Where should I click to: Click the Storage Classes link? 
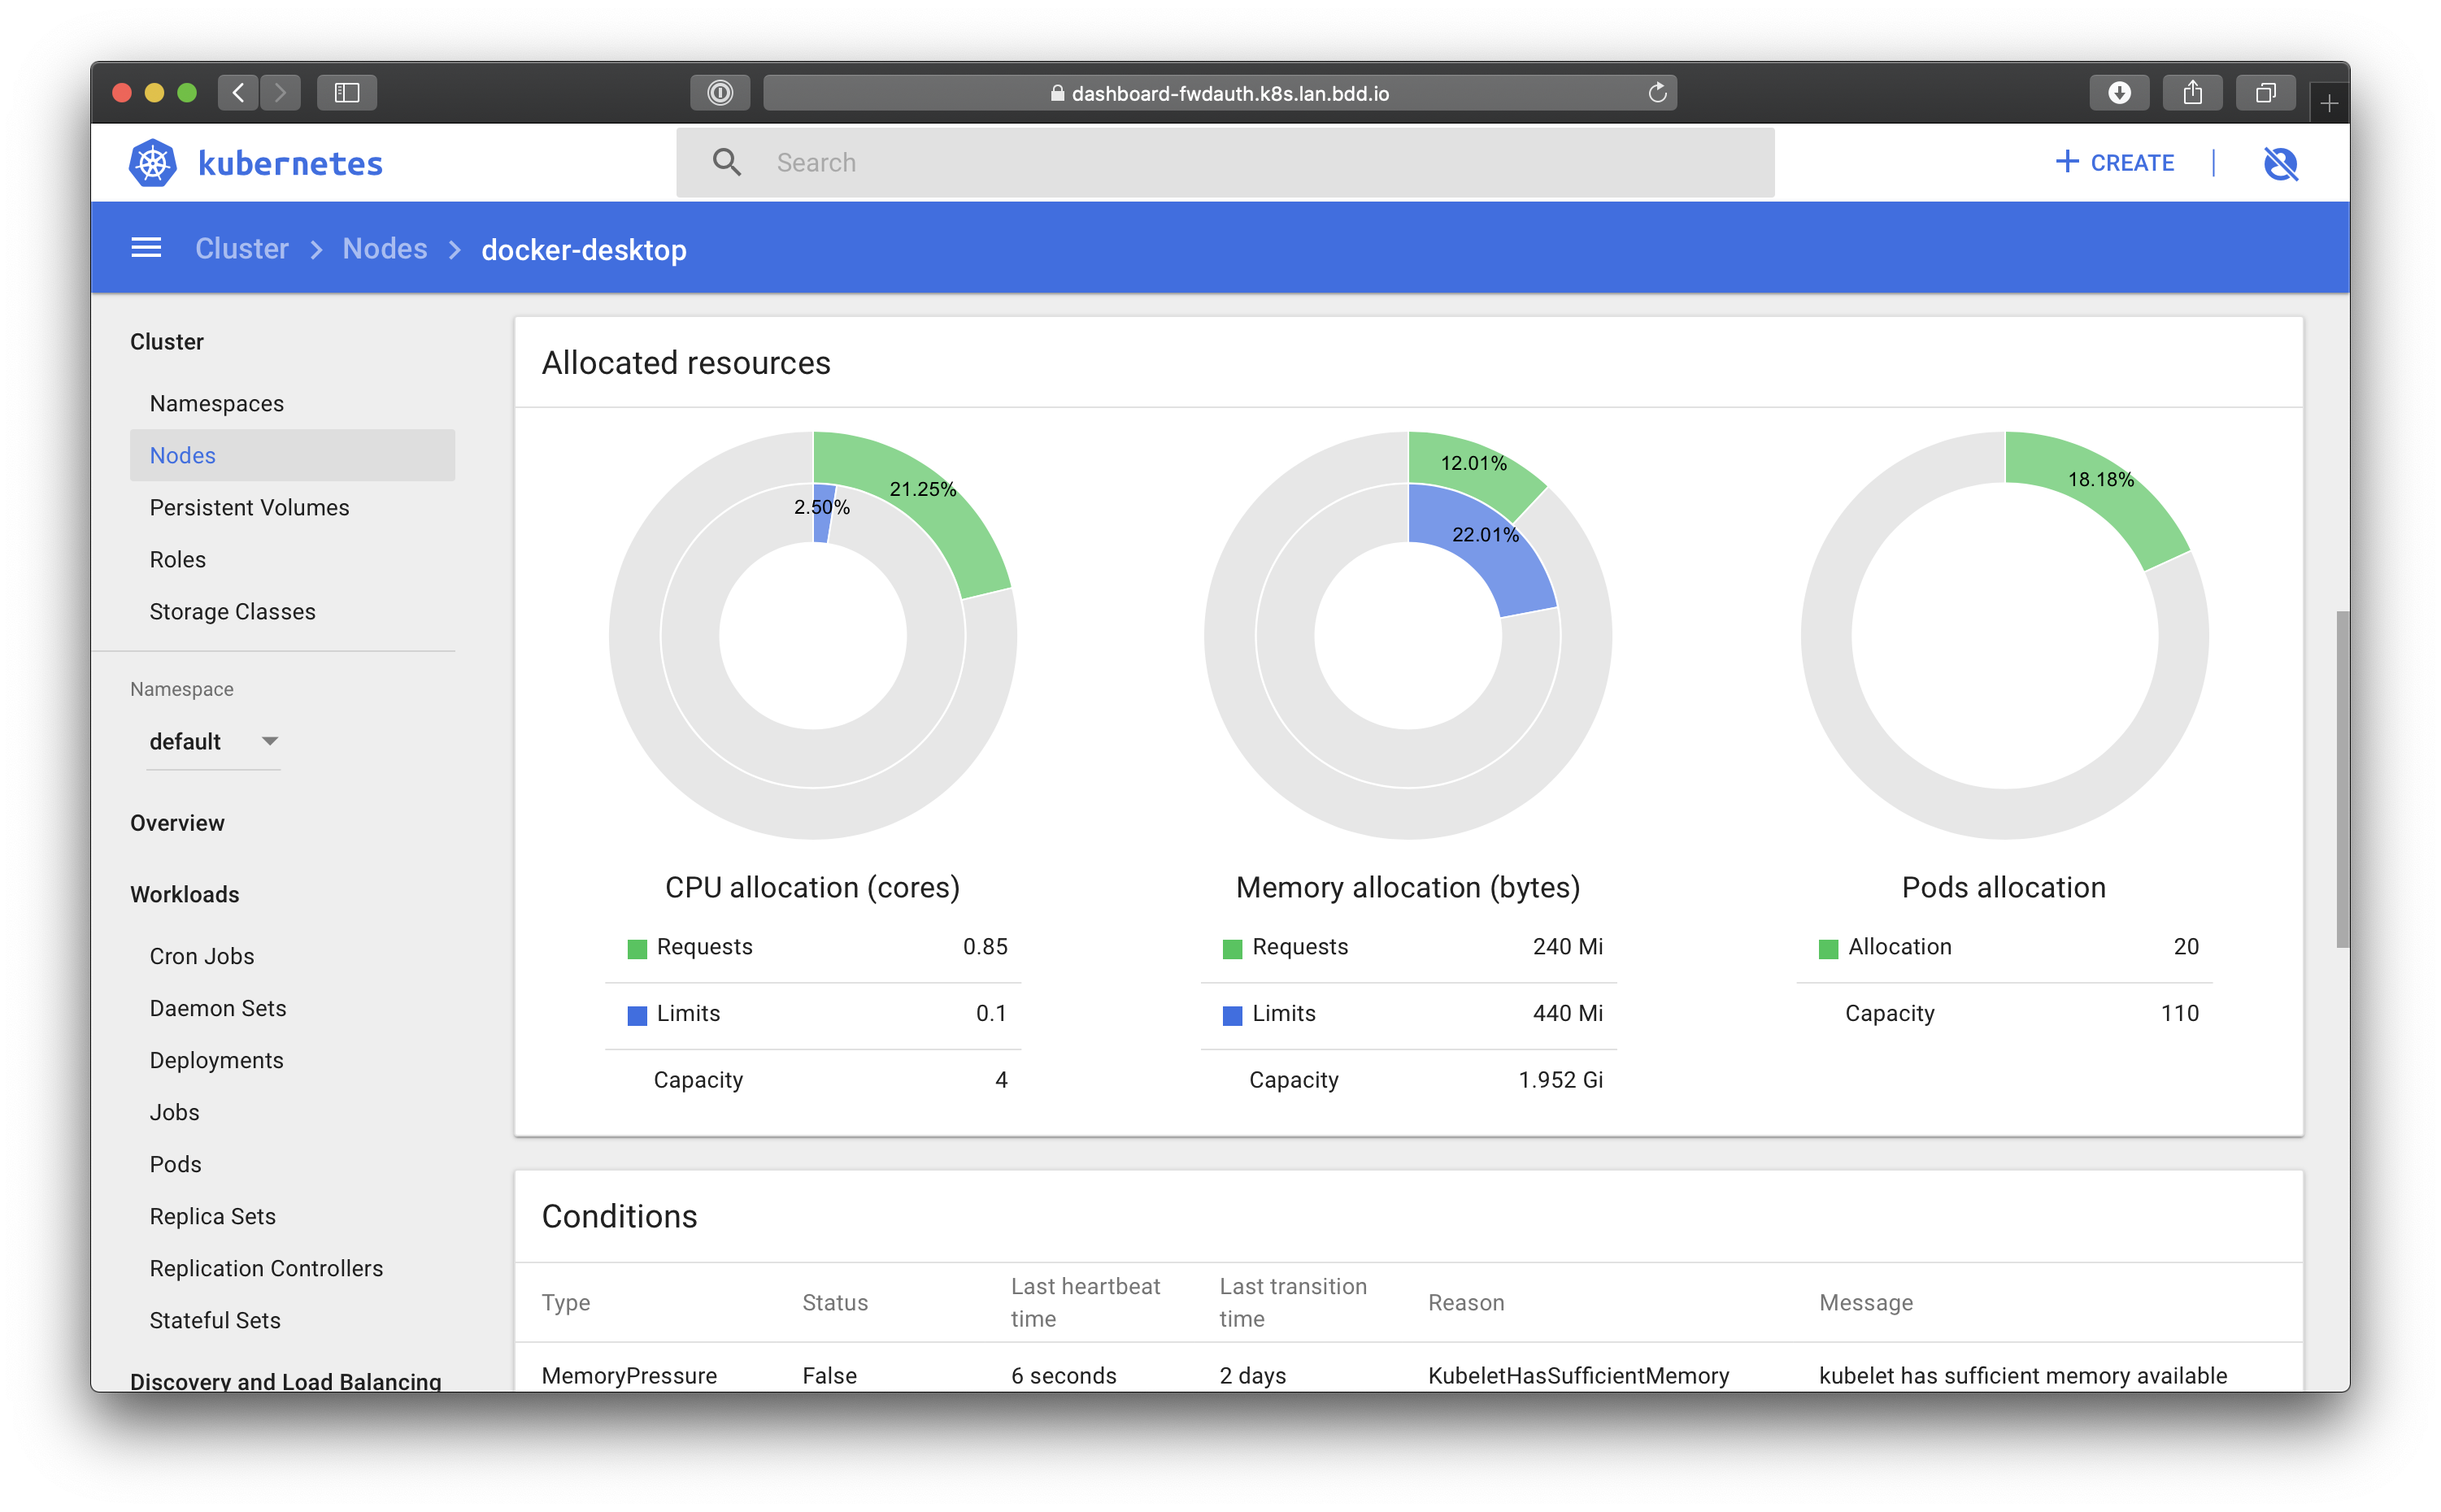click(x=232, y=610)
